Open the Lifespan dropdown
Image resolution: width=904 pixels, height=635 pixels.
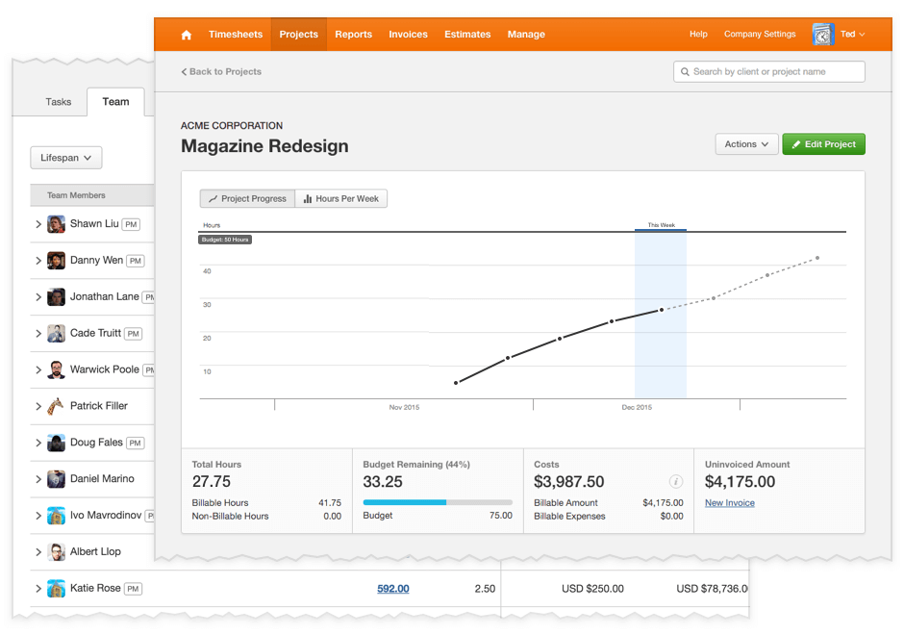66,158
